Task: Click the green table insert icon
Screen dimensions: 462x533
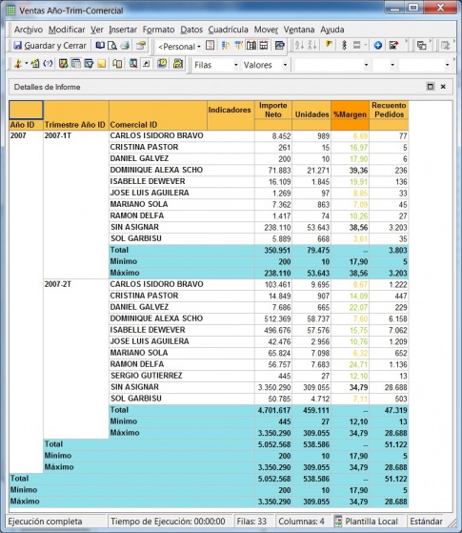Action: click(x=35, y=64)
